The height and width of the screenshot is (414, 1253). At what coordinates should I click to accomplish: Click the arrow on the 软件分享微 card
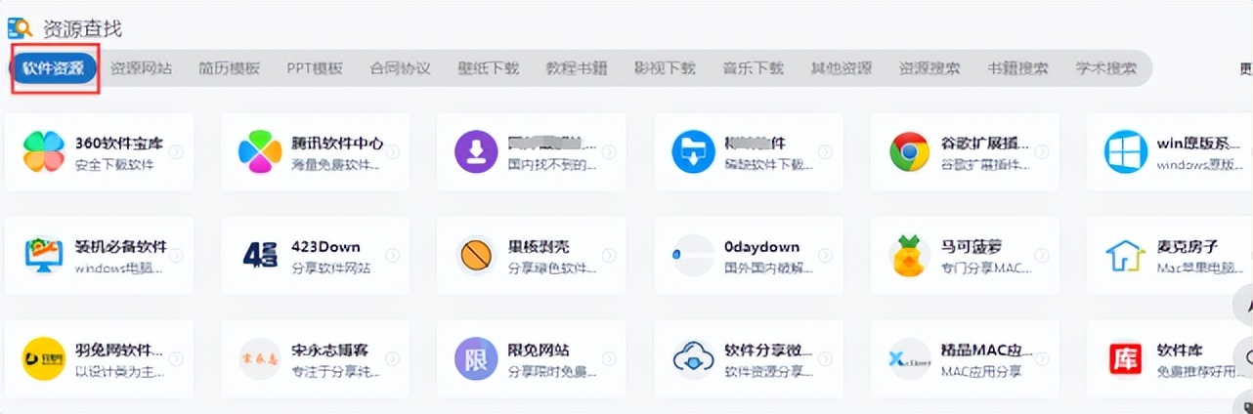[825, 359]
